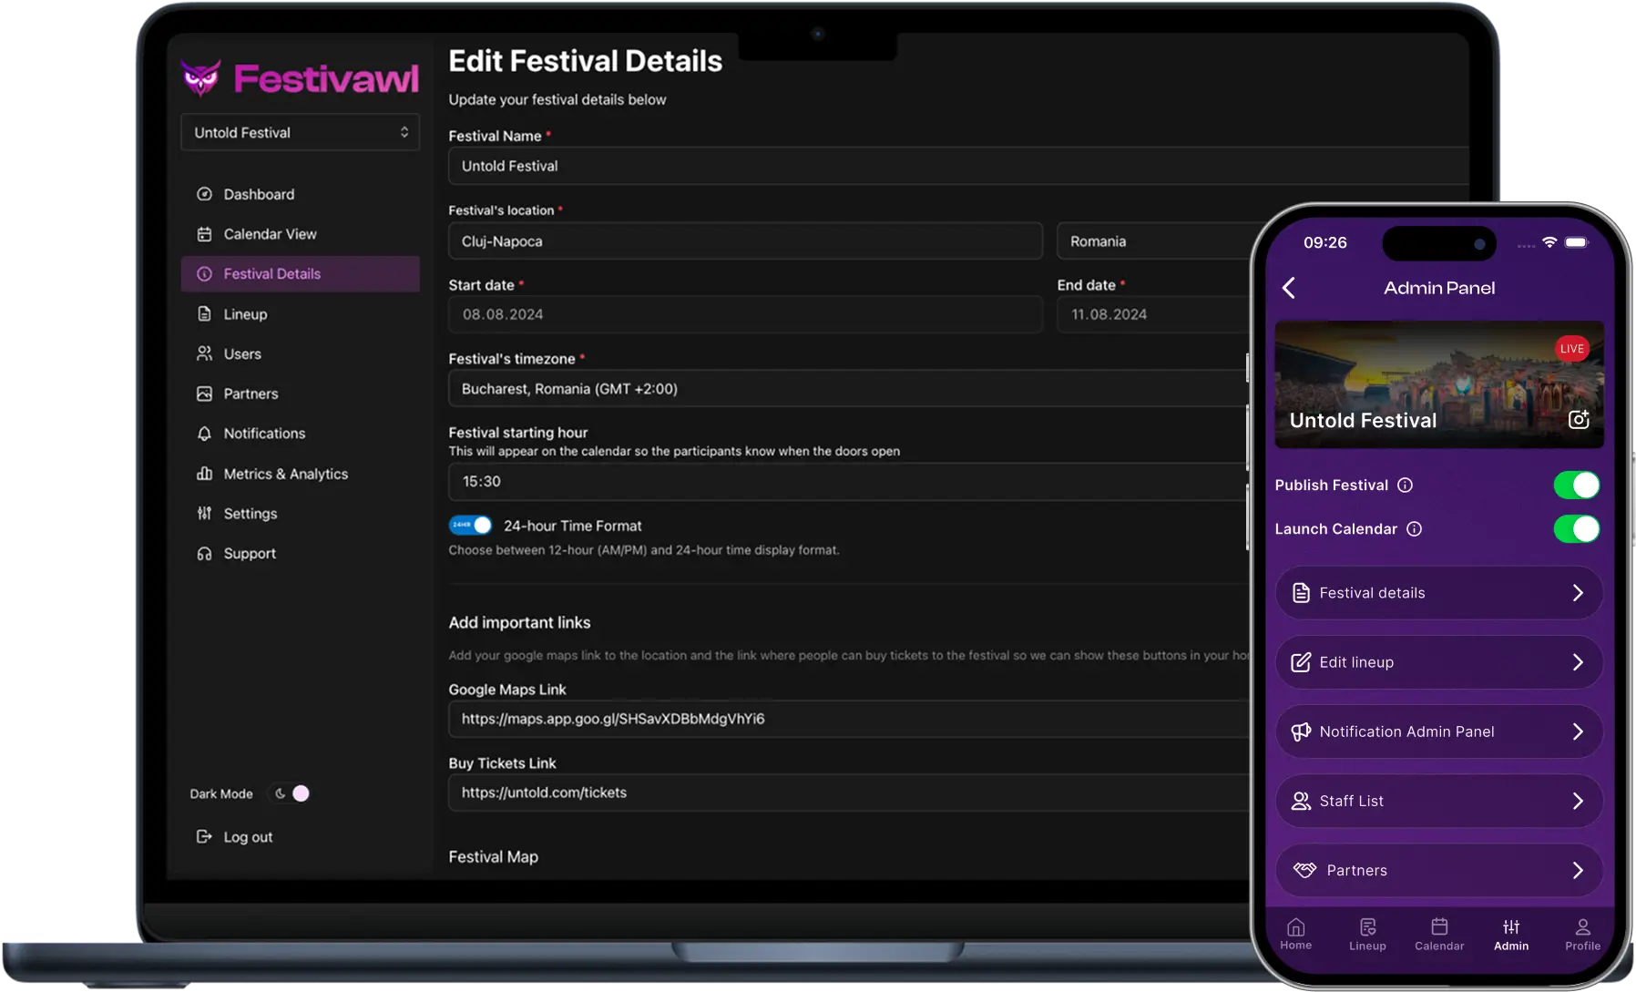1636x992 pixels.
Task: Go to Partners in the sidebar
Action: [x=301, y=394]
